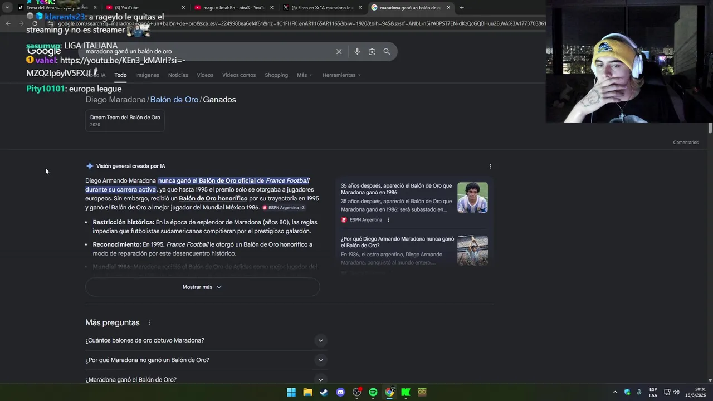Viewport: 713px width, 401px height.
Task: Click the magnifier search button
Action: pyautogui.click(x=387, y=51)
